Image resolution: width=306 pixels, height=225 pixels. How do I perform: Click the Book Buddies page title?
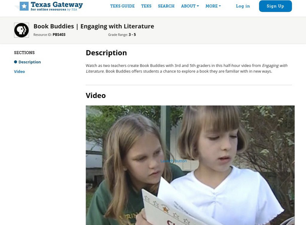pyautogui.click(x=94, y=26)
